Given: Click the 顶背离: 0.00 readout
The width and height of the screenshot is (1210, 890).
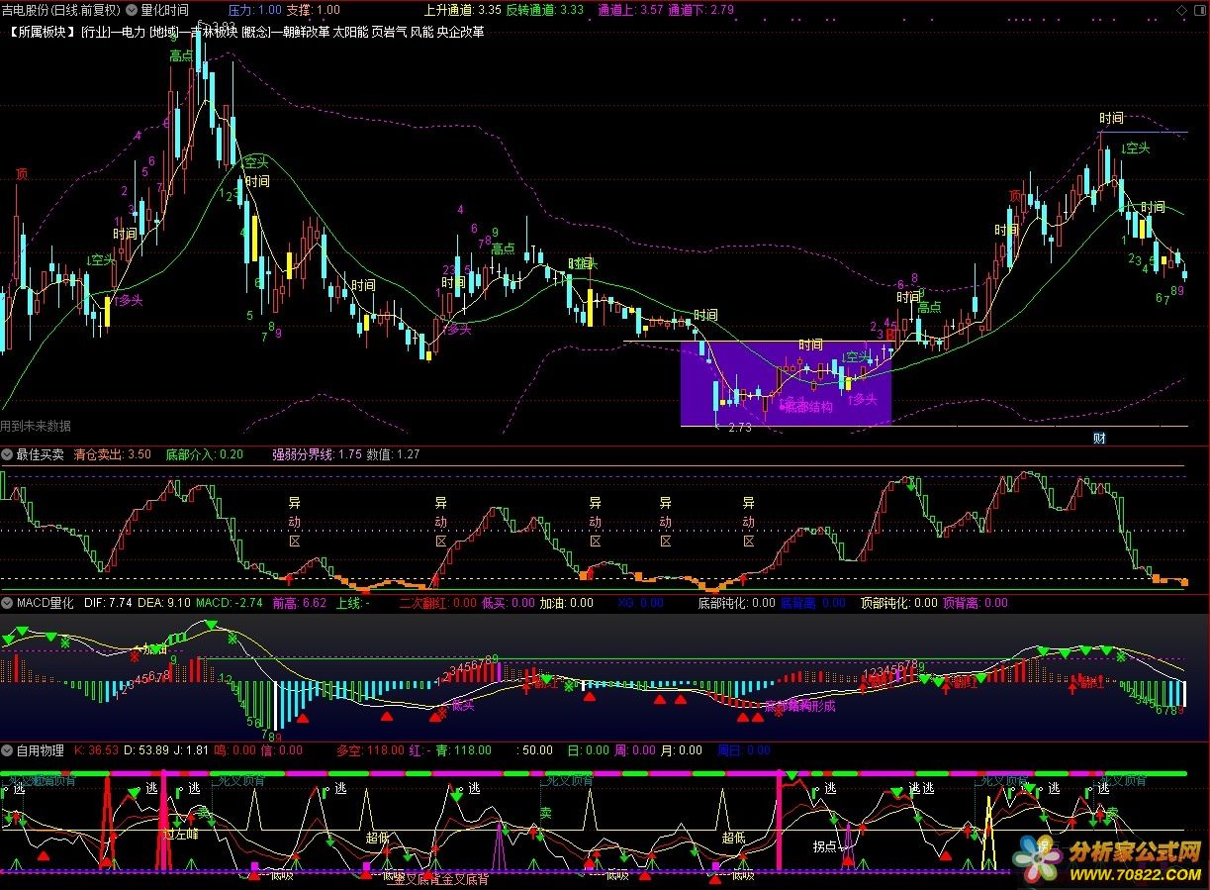Looking at the screenshot, I should [975, 602].
